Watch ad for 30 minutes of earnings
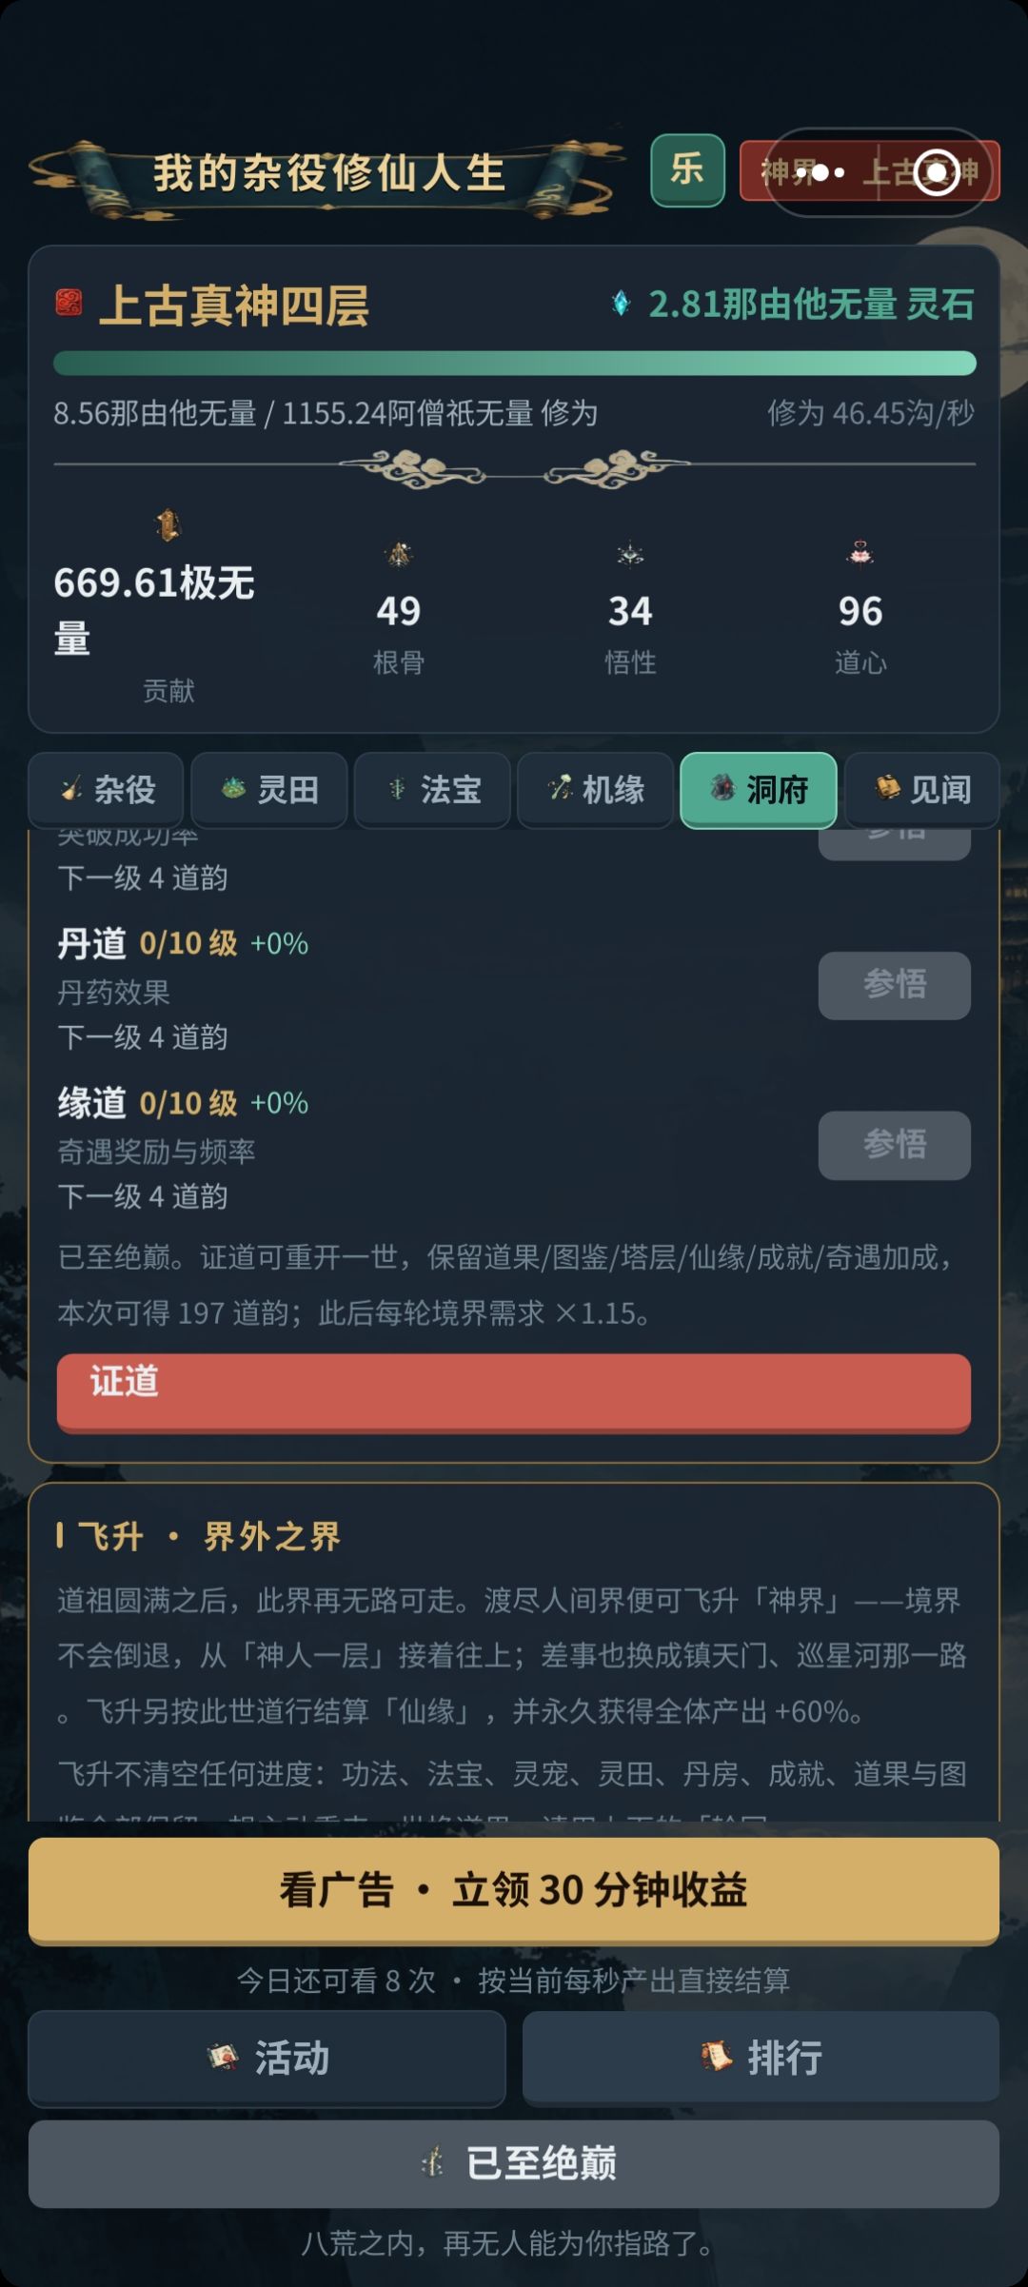This screenshot has width=1028, height=2287. [x=514, y=1890]
